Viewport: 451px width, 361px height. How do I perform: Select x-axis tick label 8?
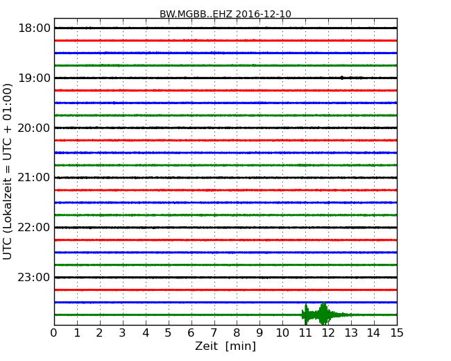[237, 333]
